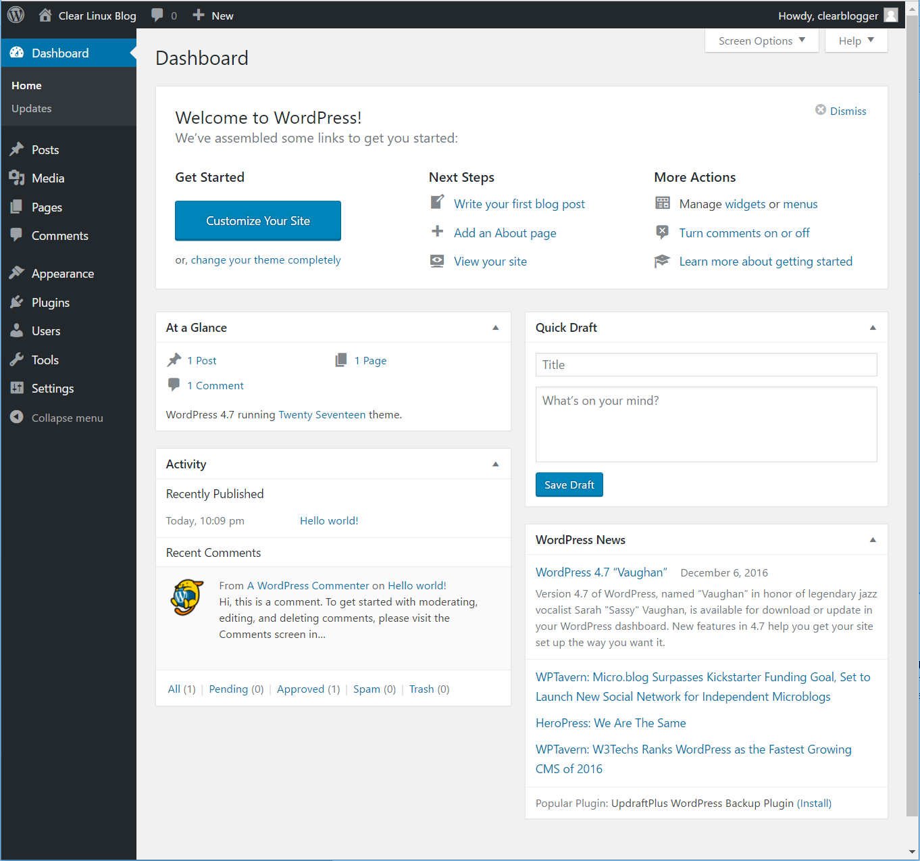920x861 pixels.
Task: Open the Twenty Seventeen theme link
Action: coord(322,414)
